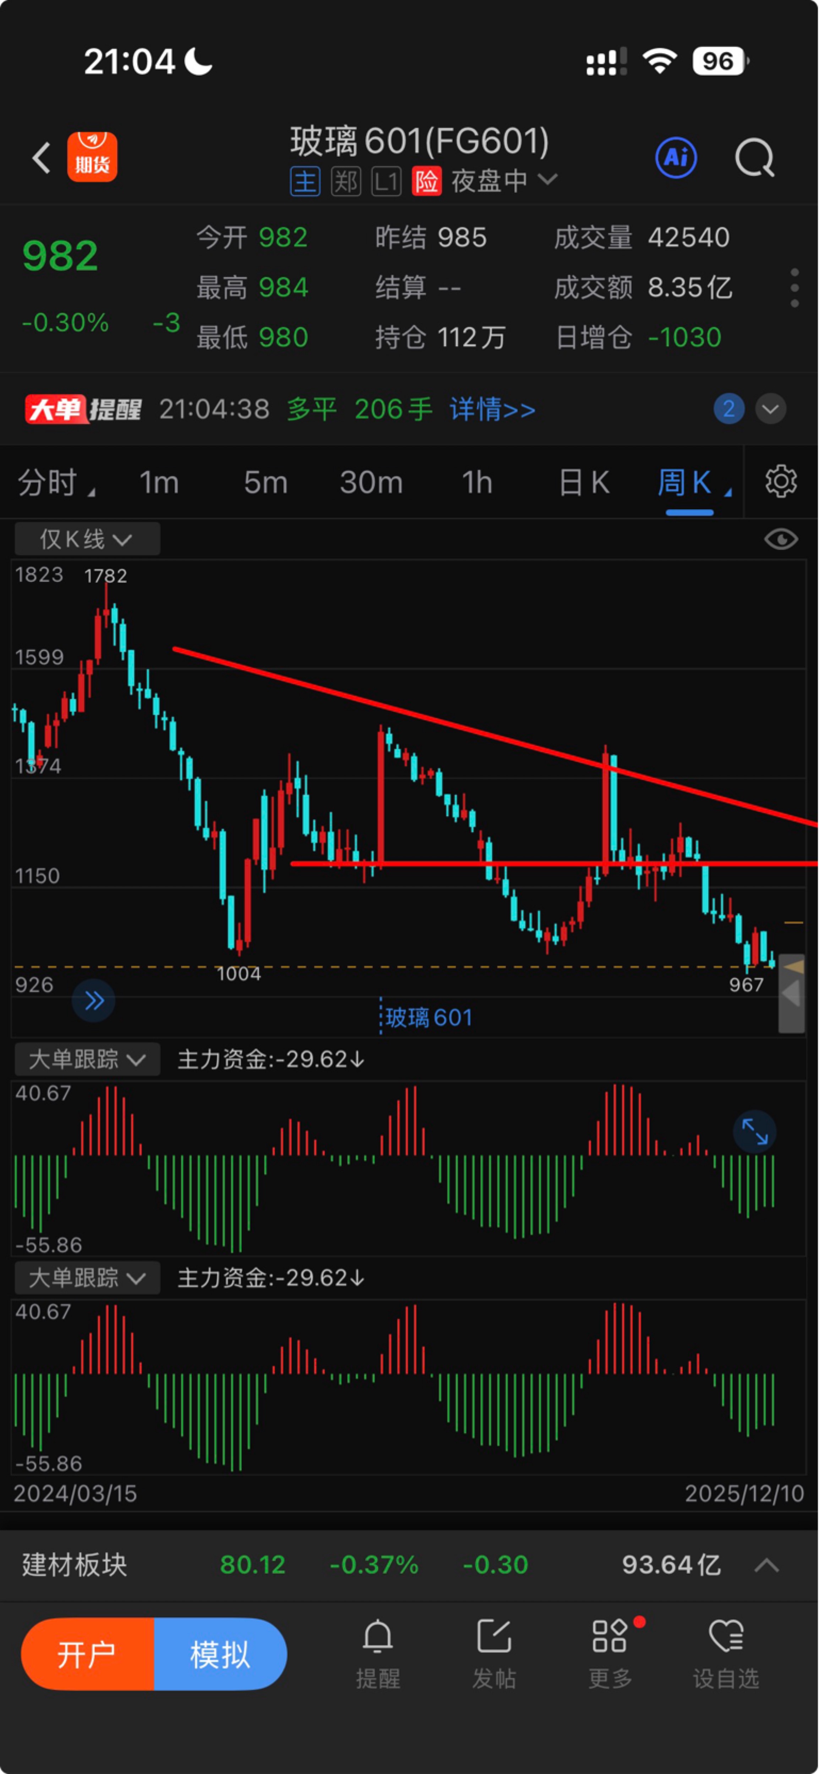The width and height of the screenshot is (819, 1774).
Task: Expand the chart fullscreen arrows icon
Action: [755, 1132]
